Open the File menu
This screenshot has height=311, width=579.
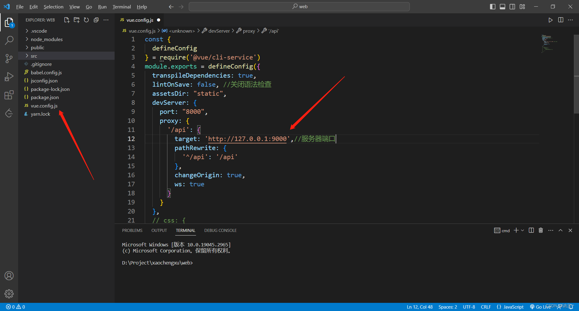20,7
